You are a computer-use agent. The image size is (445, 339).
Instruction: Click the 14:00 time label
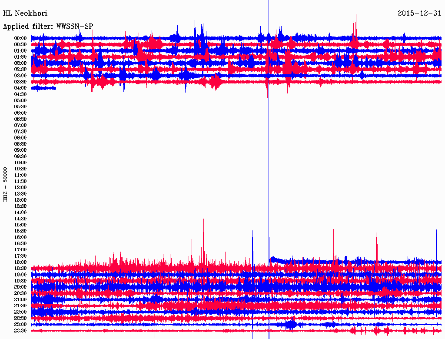[20, 213]
